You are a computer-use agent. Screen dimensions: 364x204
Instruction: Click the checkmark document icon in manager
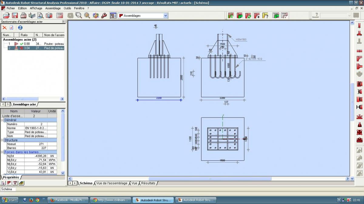pos(12,28)
